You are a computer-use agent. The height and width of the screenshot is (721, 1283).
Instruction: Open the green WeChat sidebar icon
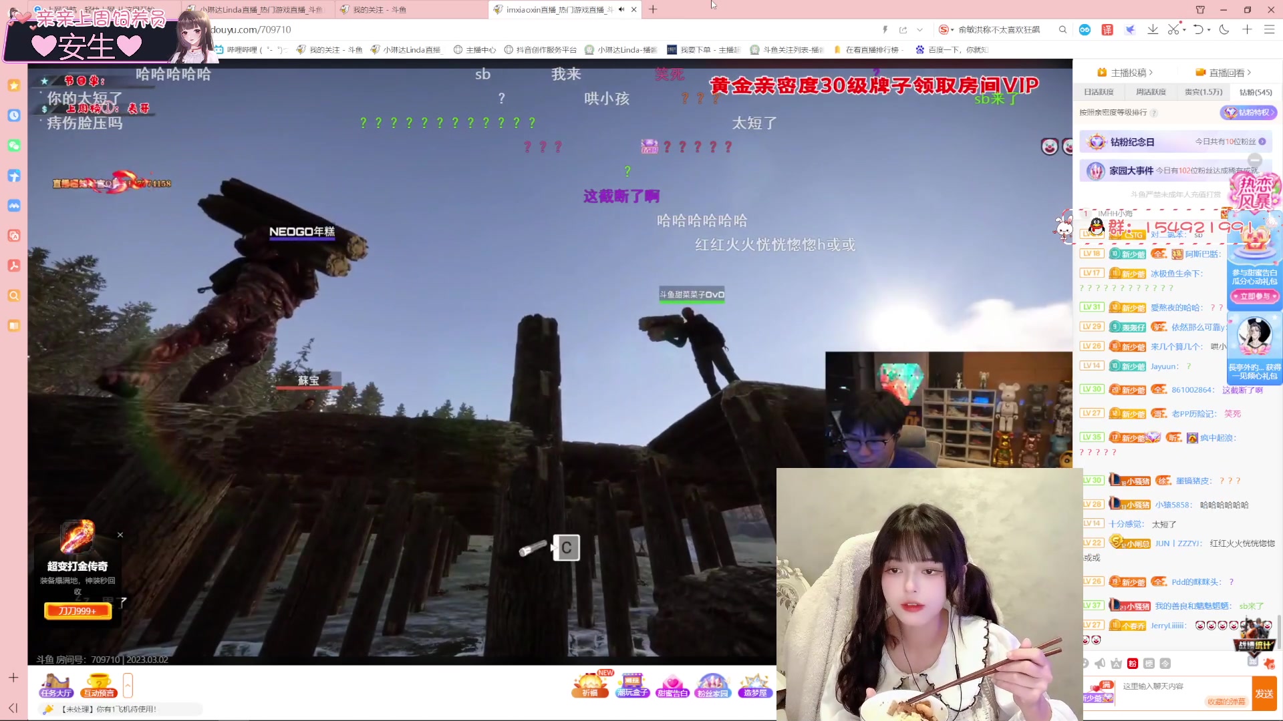(x=14, y=146)
